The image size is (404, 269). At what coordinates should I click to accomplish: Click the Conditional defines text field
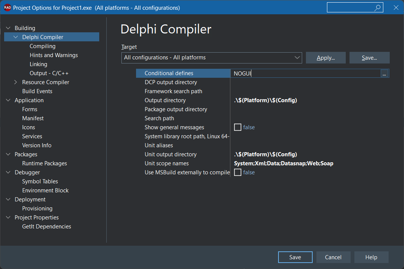click(306, 73)
